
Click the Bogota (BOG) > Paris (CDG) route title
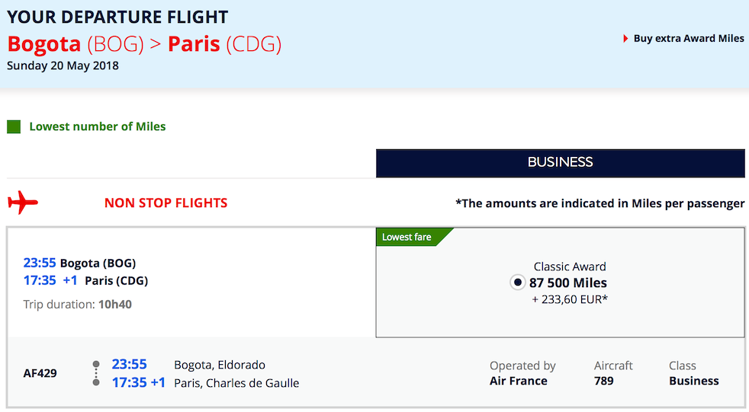pos(144,43)
